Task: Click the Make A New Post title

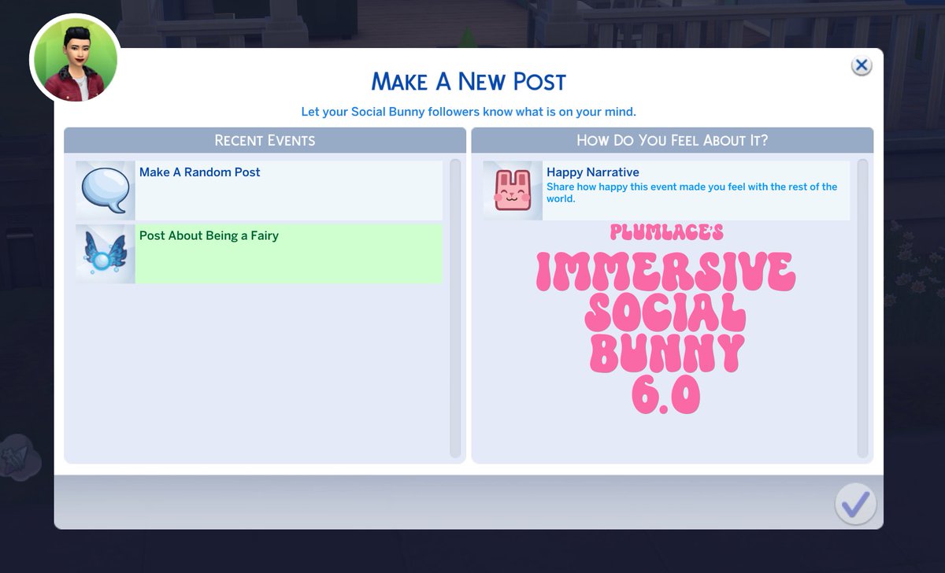Action: (x=469, y=81)
